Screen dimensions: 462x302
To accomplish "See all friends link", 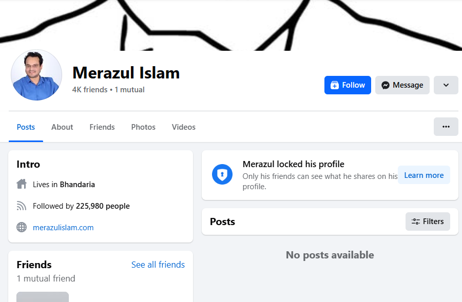I will pos(158,265).
